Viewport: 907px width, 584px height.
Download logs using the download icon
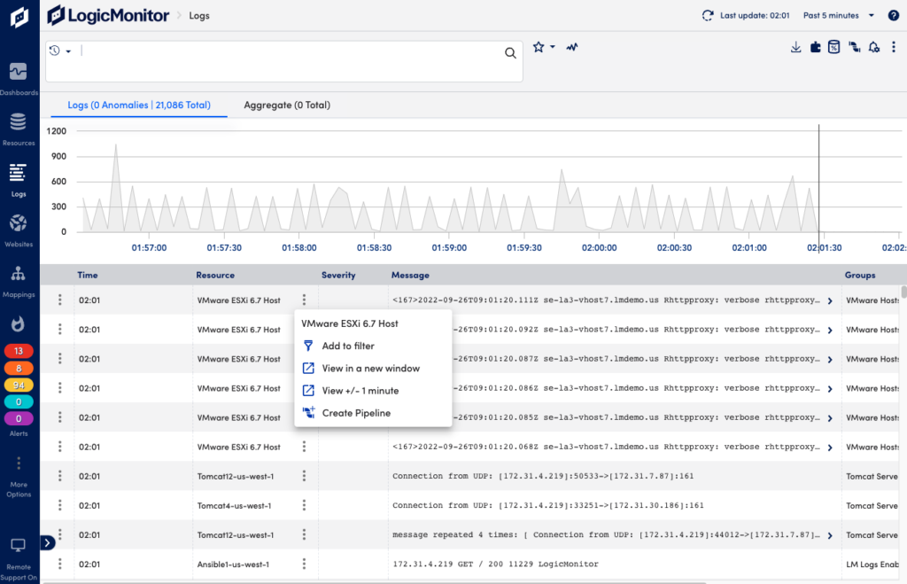(x=796, y=48)
